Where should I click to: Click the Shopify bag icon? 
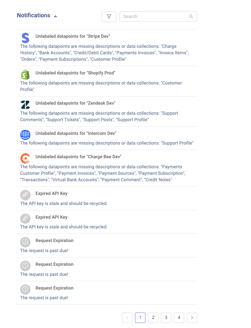(25, 74)
